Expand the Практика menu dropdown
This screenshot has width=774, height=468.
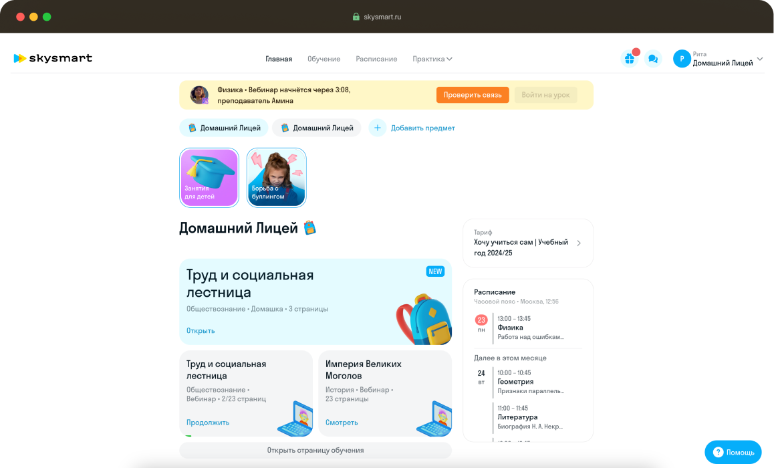(432, 59)
